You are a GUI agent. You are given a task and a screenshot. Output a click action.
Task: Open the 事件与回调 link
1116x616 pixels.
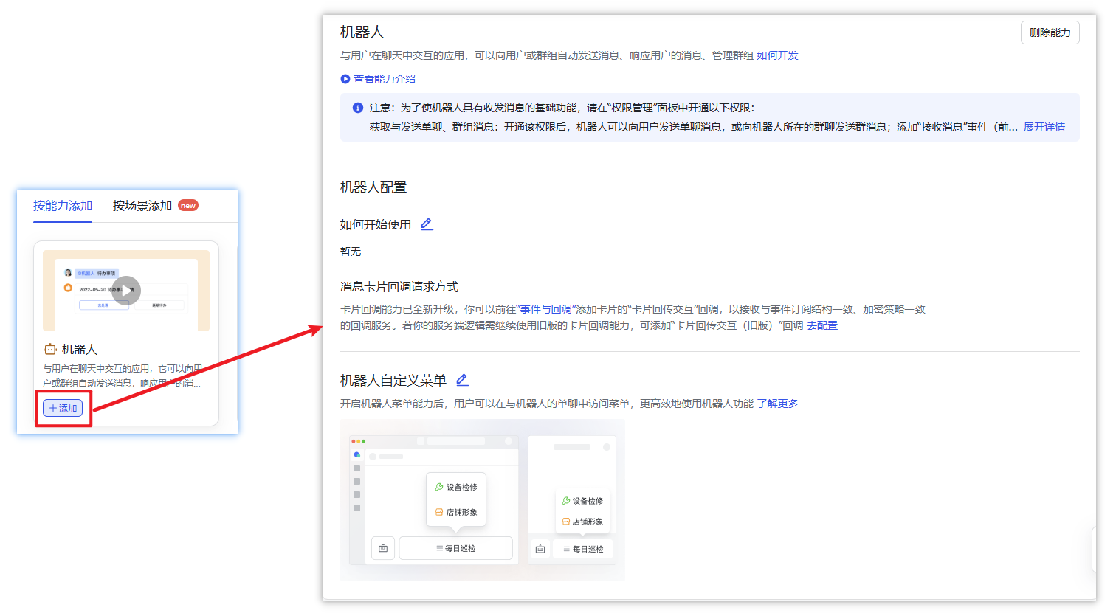(x=546, y=309)
